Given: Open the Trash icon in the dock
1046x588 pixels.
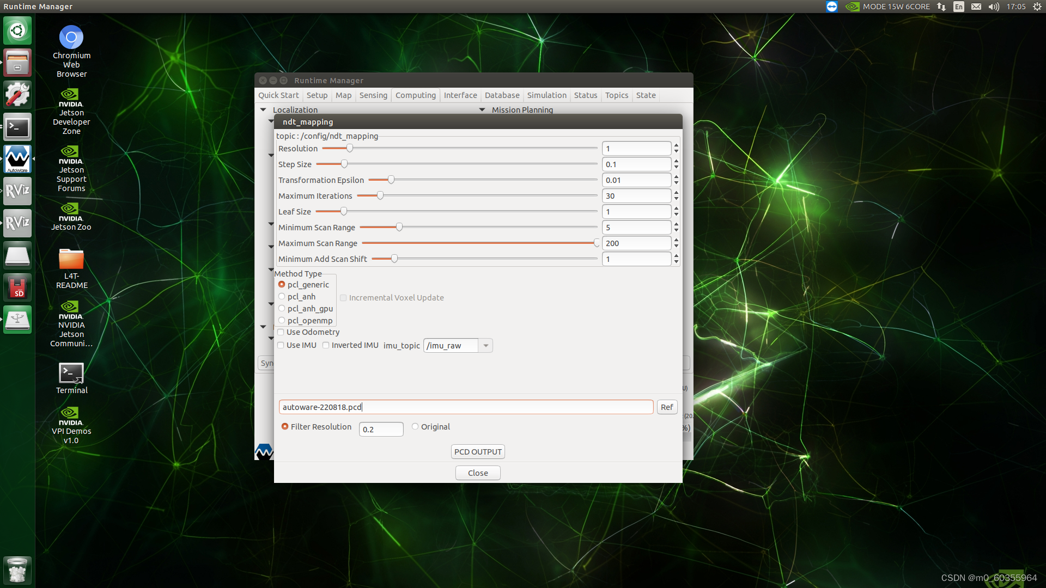Looking at the screenshot, I should click(x=17, y=571).
